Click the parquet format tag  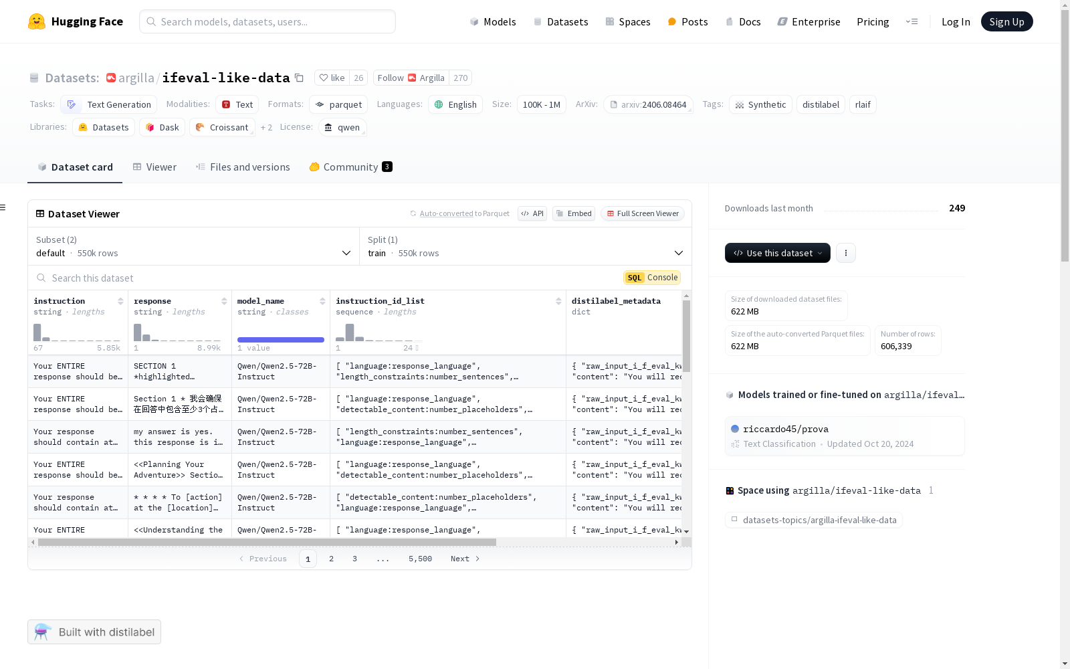point(338,104)
